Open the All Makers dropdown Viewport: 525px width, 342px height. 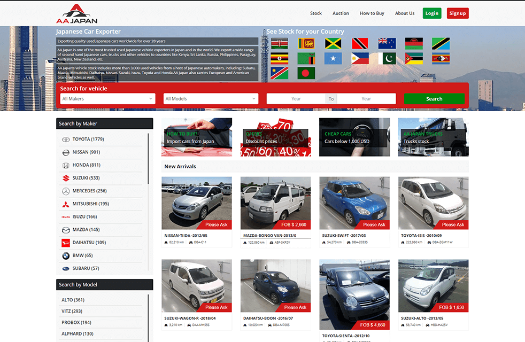[107, 99]
